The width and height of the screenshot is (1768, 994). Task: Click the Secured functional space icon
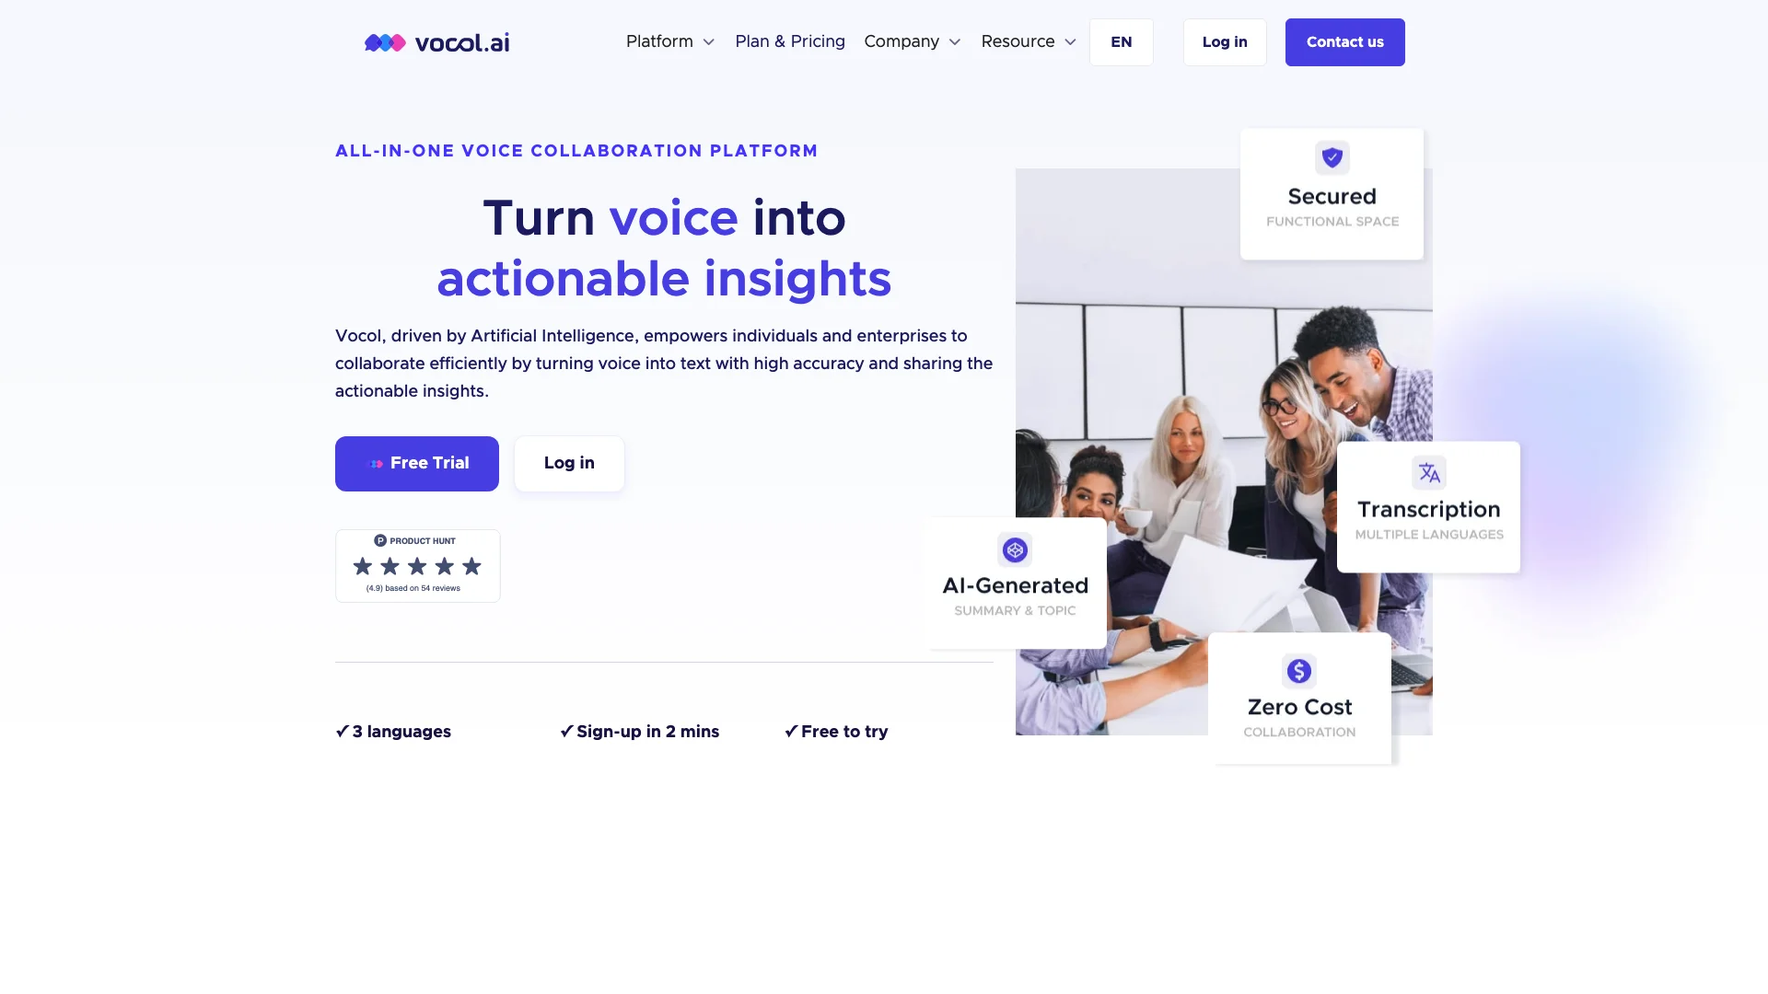point(1332,156)
